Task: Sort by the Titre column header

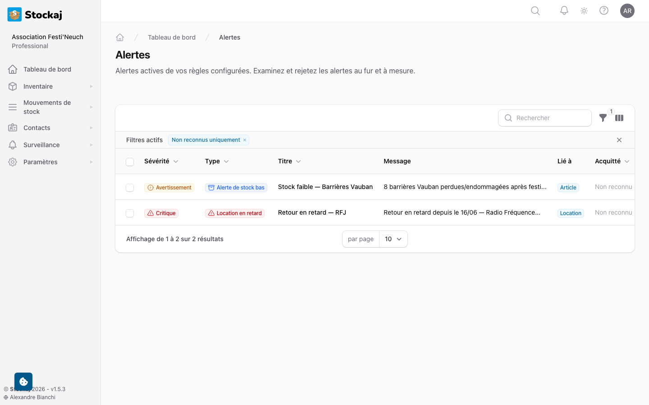Action: pyautogui.click(x=289, y=161)
